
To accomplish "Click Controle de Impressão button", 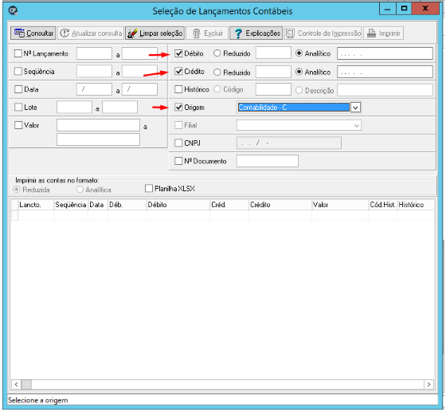I will point(323,33).
